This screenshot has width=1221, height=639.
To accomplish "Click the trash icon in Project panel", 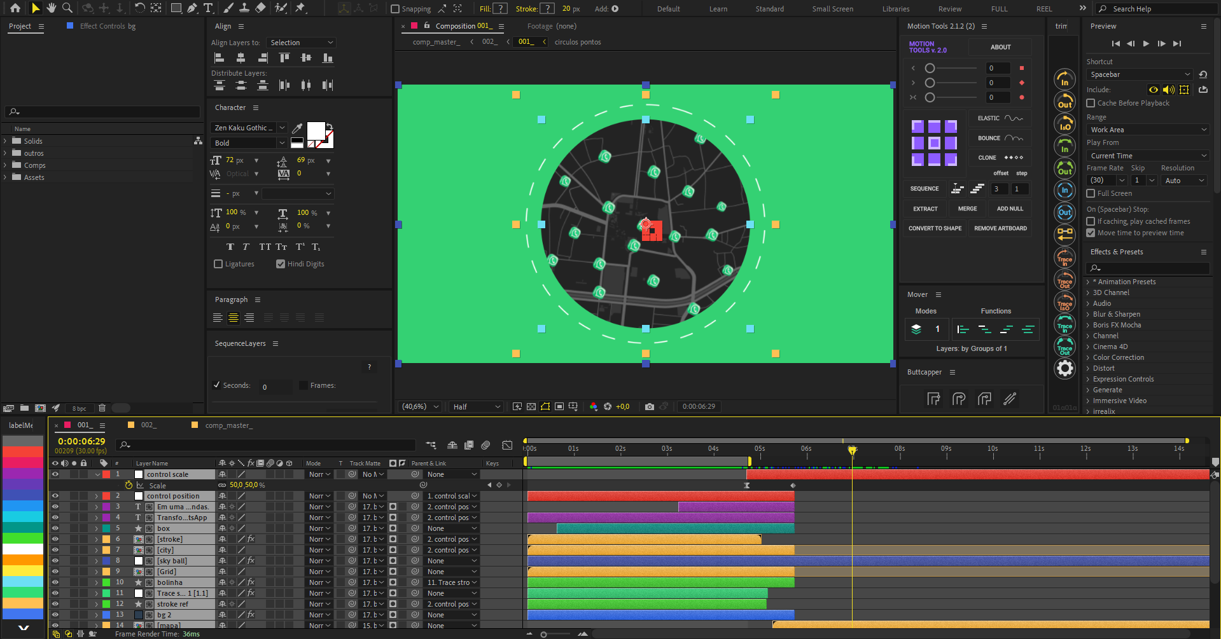I will coord(102,408).
